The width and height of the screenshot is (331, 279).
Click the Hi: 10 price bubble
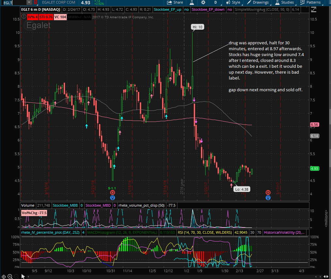pos(197,27)
